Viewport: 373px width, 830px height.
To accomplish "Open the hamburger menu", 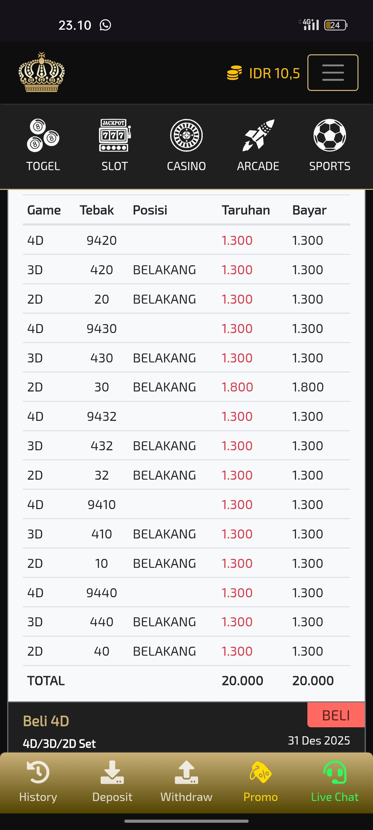I will click(x=333, y=73).
